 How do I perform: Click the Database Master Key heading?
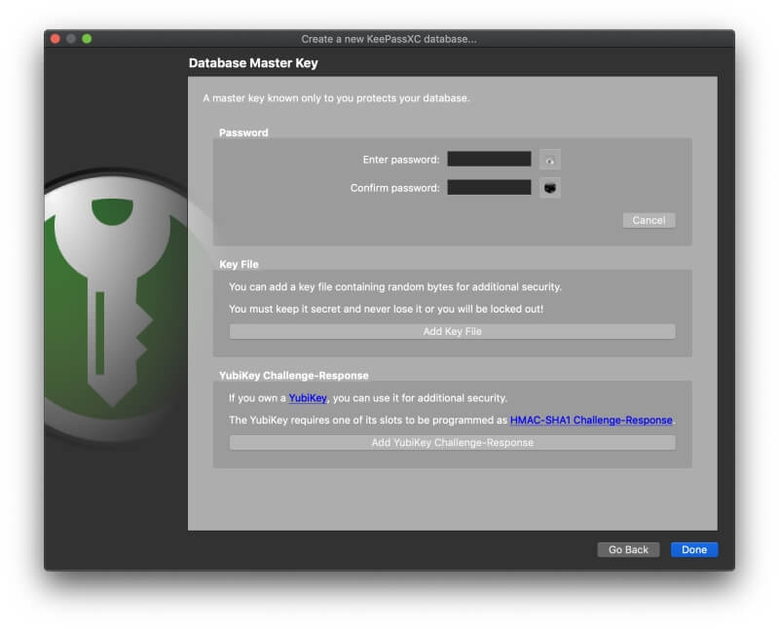[x=253, y=63]
